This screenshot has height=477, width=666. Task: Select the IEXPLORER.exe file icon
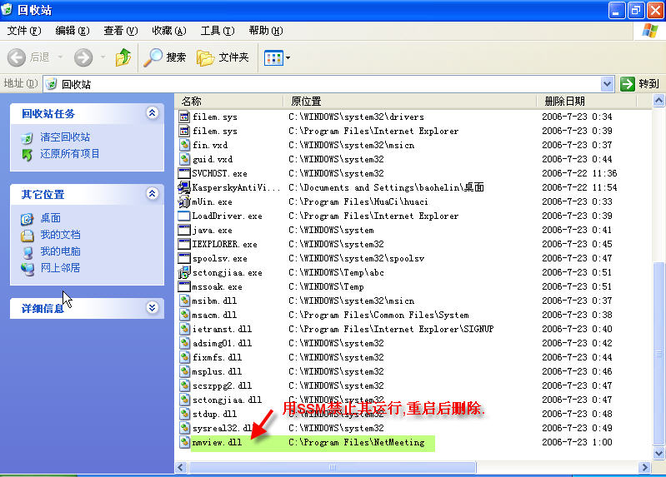(x=184, y=244)
